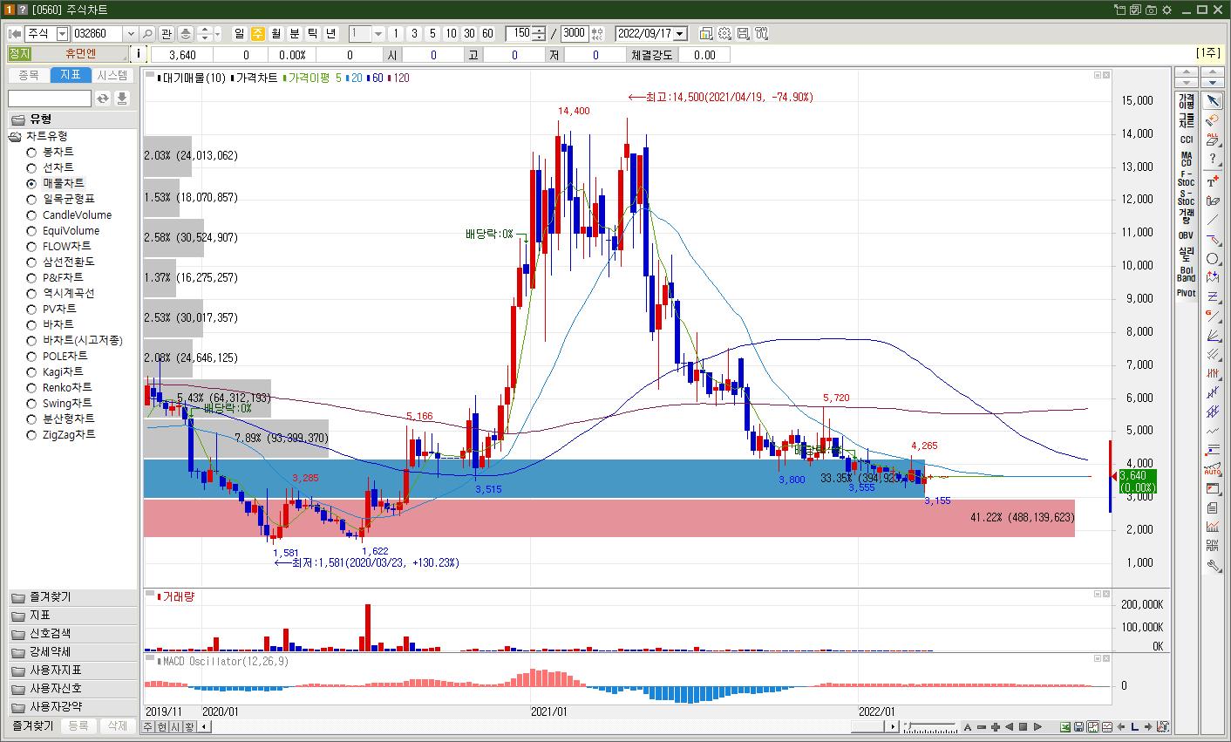Click the blue L icon at bottom
1231x742 pixels.
tap(1134, 726)
